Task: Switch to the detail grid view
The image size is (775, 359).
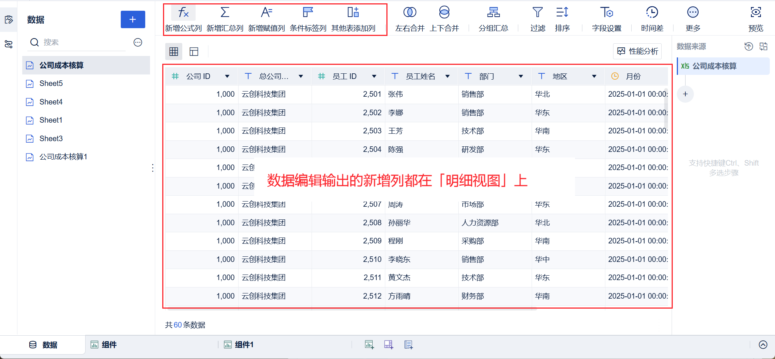Action: click(x=174, y=51)
